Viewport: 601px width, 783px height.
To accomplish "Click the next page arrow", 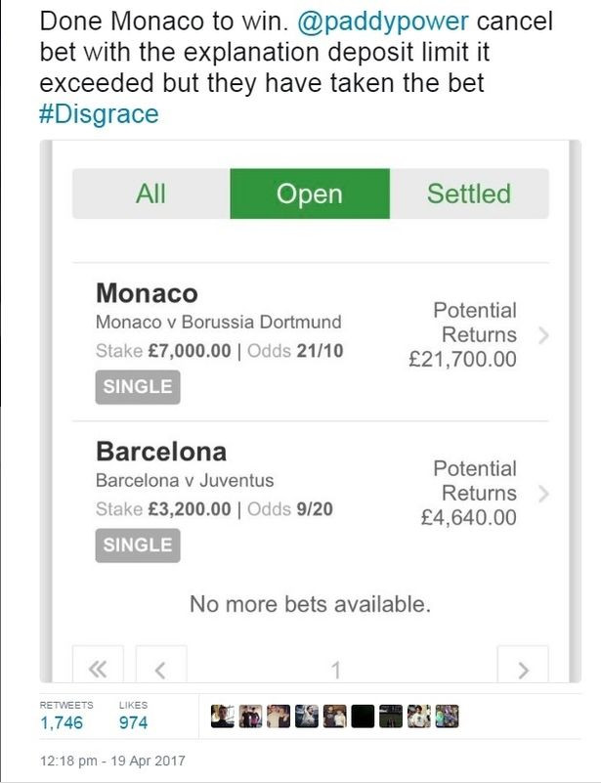I will click(523, 670).
